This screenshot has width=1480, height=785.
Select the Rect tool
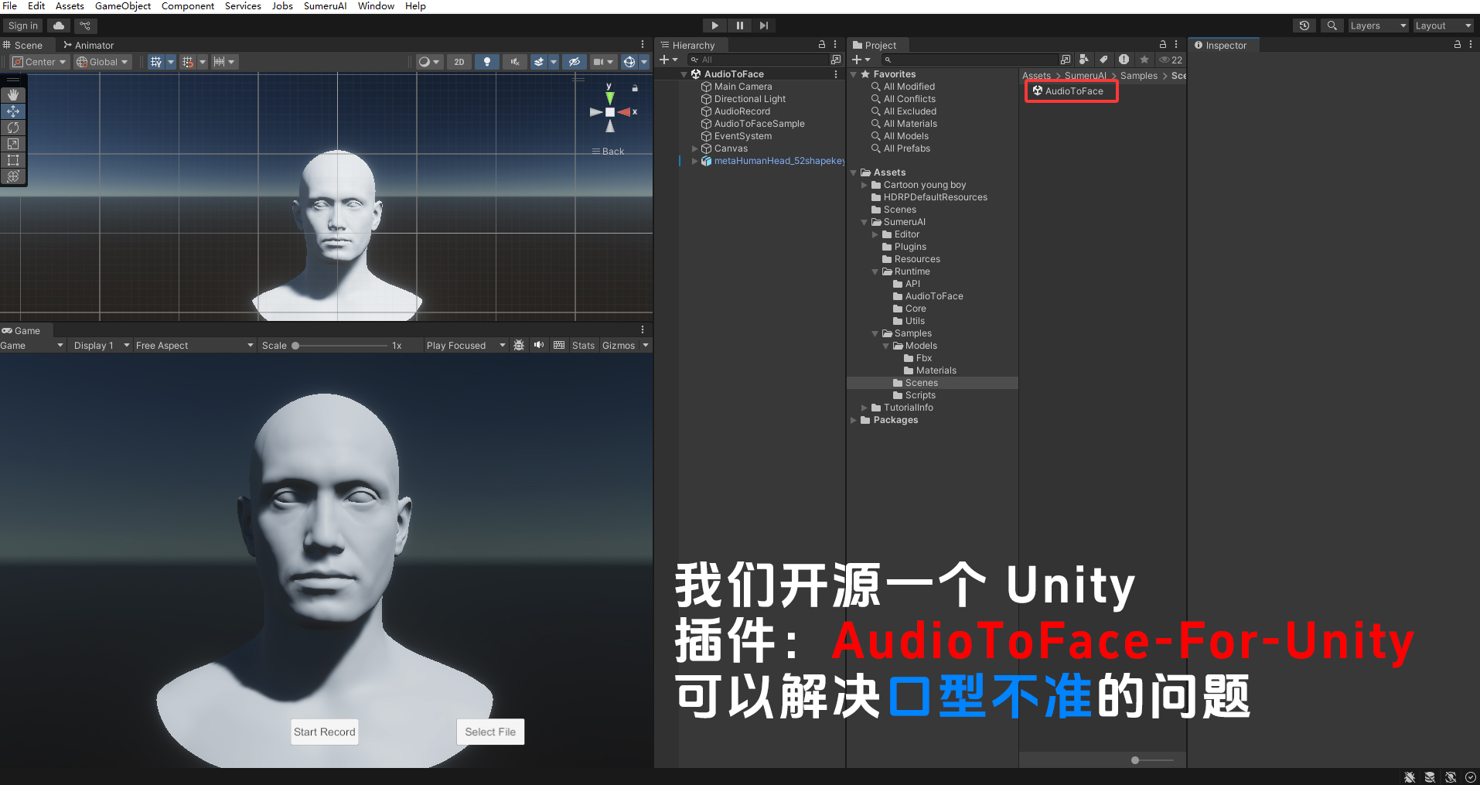click(x=13, y=160)
